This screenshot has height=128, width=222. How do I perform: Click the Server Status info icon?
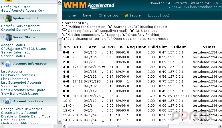pyautogui.click(x=8, y=37)
